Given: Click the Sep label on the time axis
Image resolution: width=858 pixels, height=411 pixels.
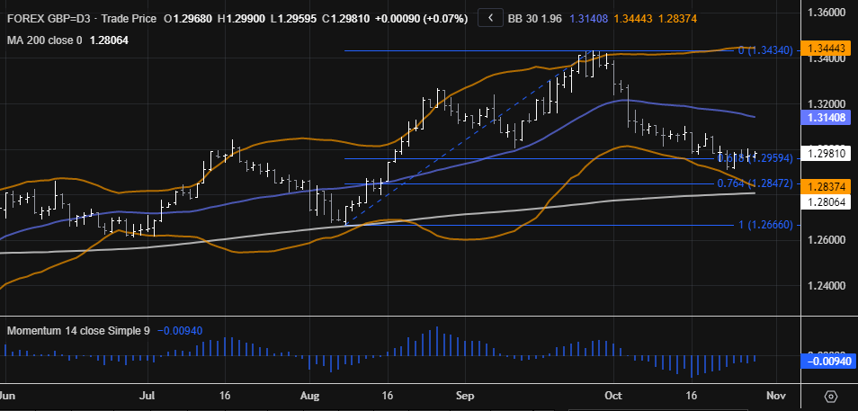Looking at the screenshot, I should pos(465,395).
